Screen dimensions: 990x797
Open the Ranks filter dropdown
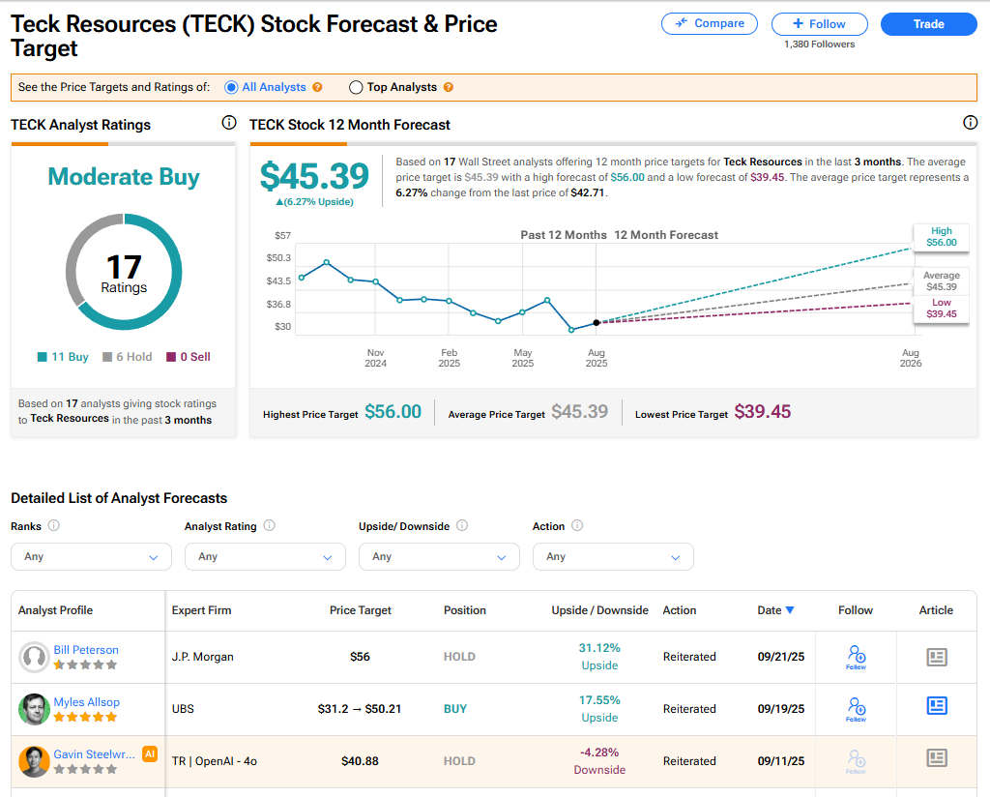pos(91,557)
